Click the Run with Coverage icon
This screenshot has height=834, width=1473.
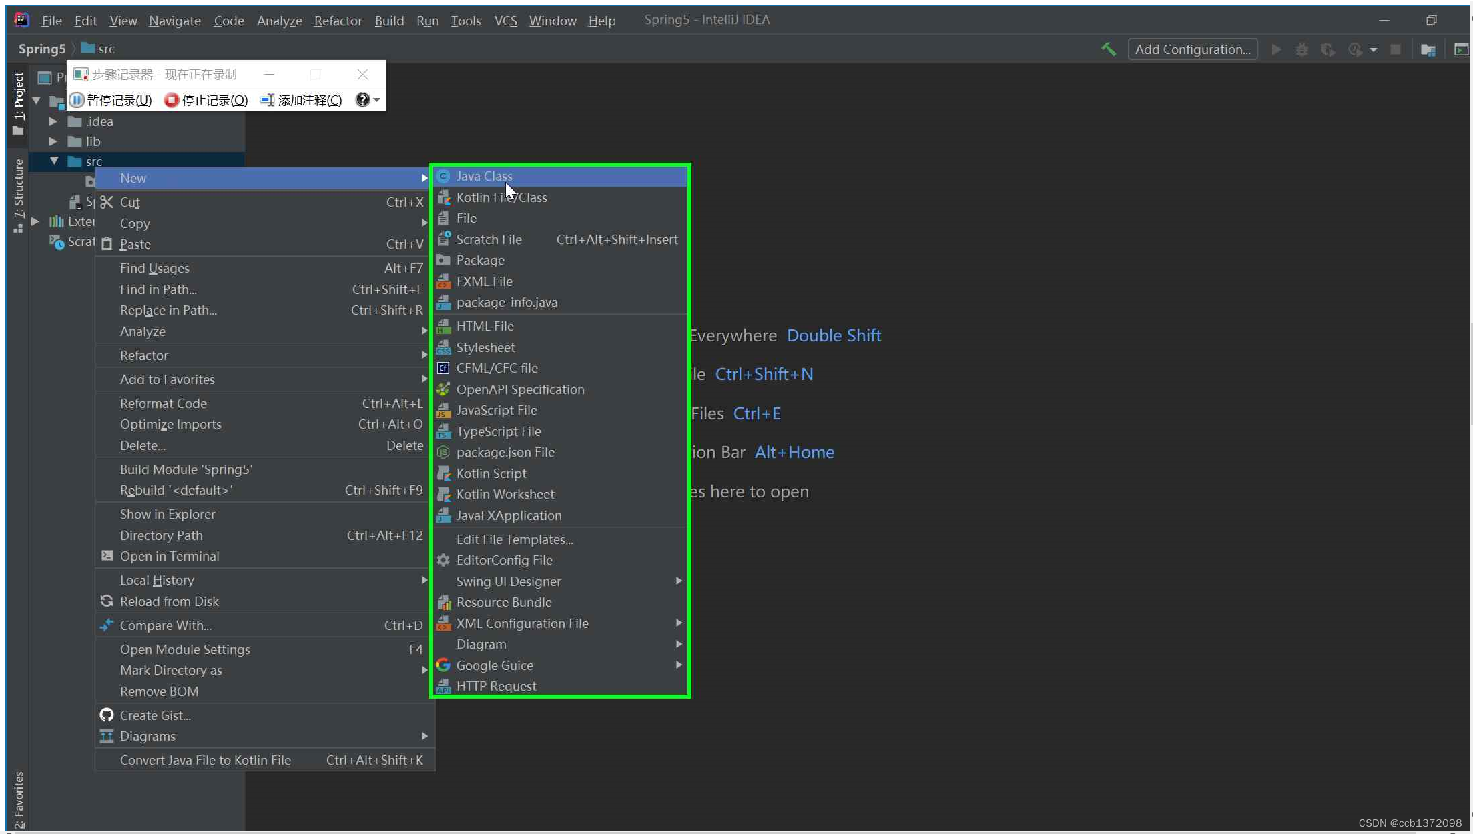click(1328, 49)
